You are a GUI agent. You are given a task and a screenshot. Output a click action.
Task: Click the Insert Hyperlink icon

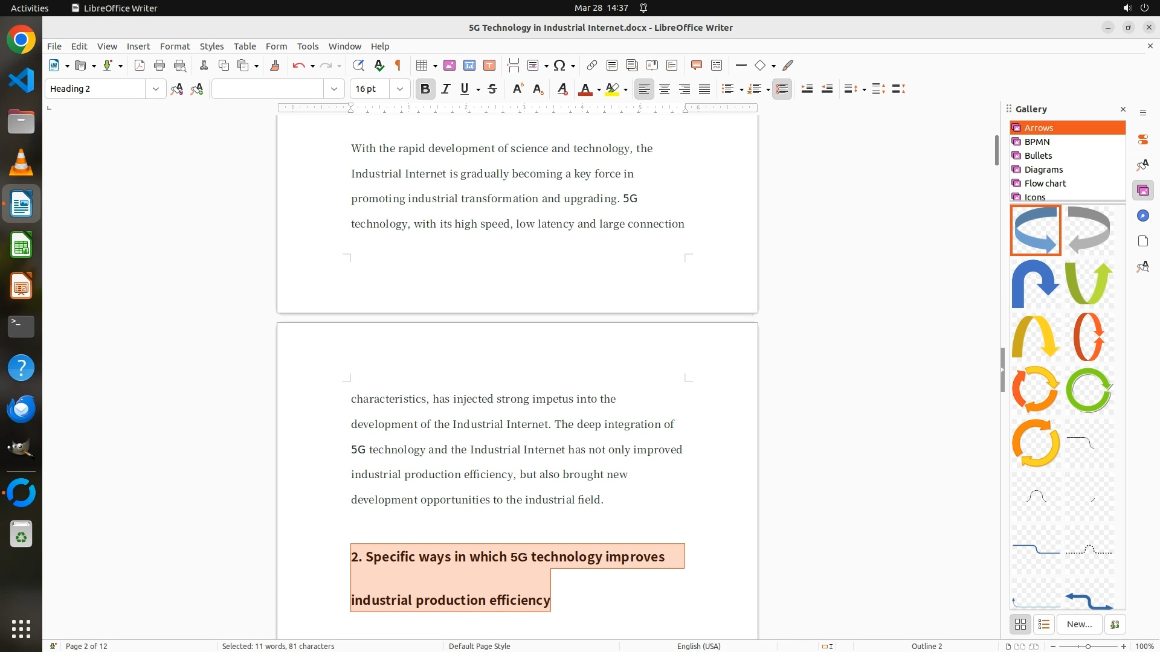pyautogui.click(x=592, y=65)
